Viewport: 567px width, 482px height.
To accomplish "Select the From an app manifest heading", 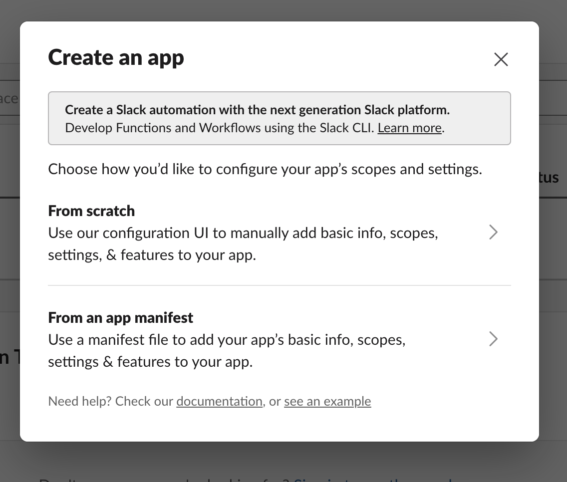I will click(120, 317).
